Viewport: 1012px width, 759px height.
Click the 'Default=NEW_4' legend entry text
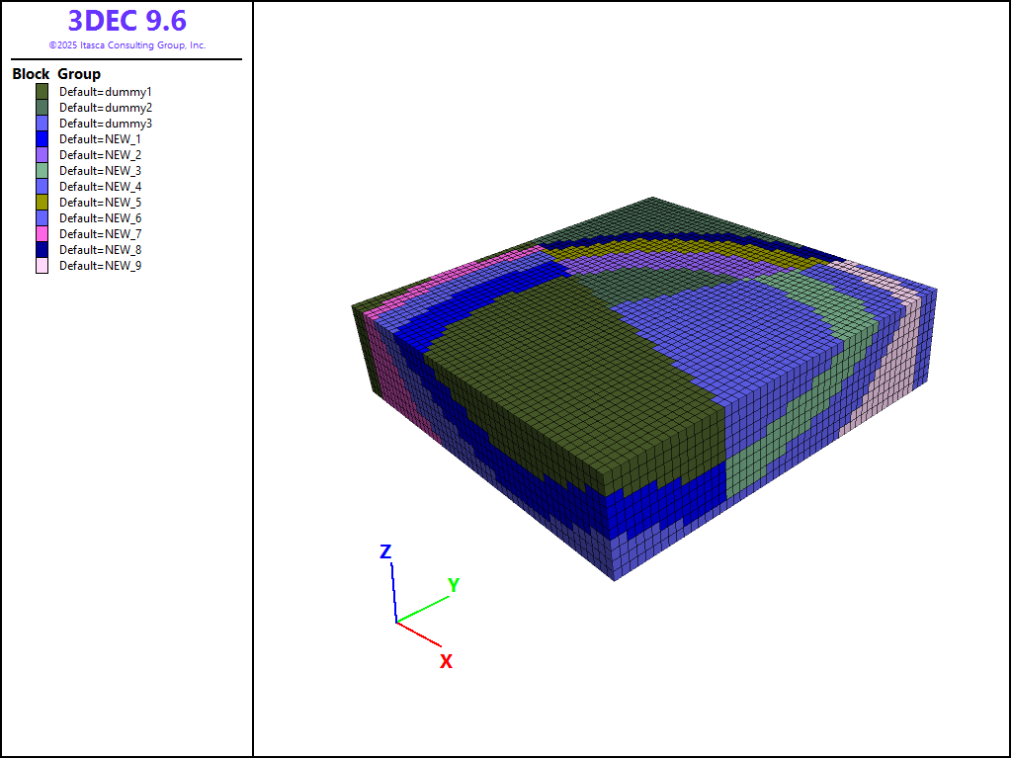tap(100, 187)
